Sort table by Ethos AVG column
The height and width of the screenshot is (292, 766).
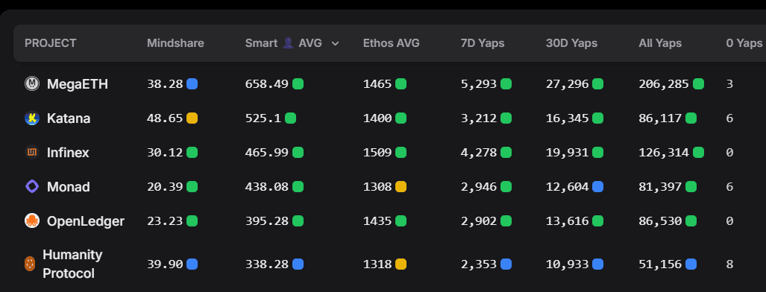(x=392, y=43)
